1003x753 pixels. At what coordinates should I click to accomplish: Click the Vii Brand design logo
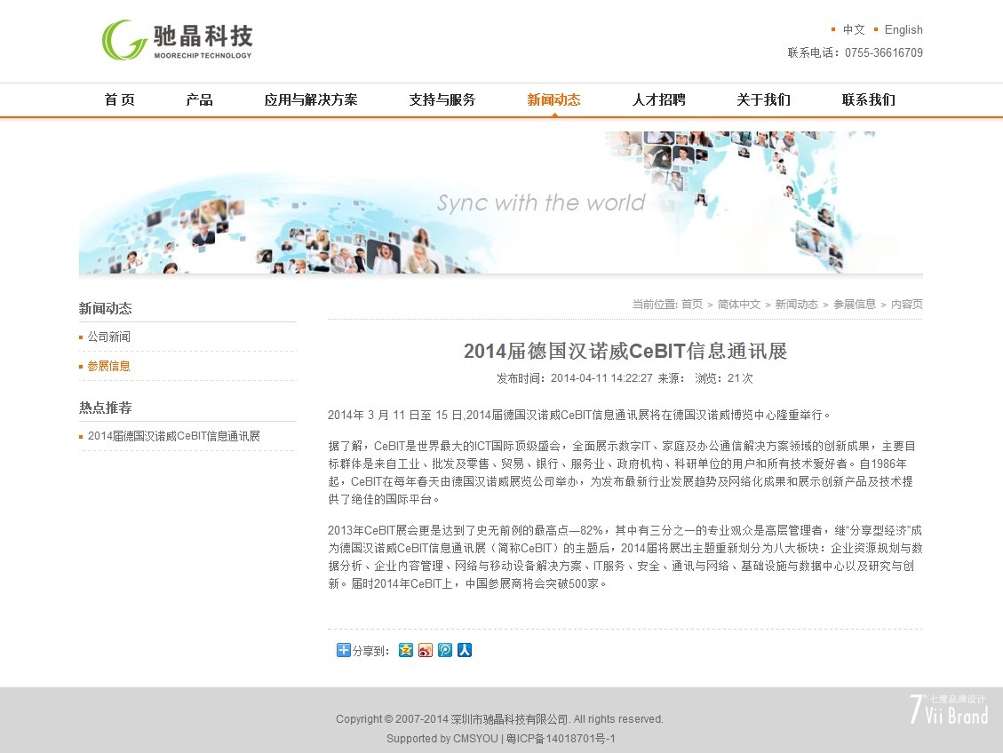[948, 709]
